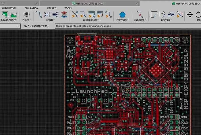Activate the Unroute red-X trace tool
201x135 pixels.
(140, 14)
